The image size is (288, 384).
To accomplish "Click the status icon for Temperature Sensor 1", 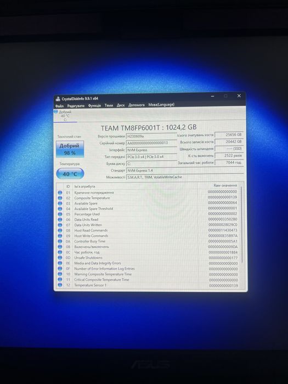I will click(x=60, y=285).
